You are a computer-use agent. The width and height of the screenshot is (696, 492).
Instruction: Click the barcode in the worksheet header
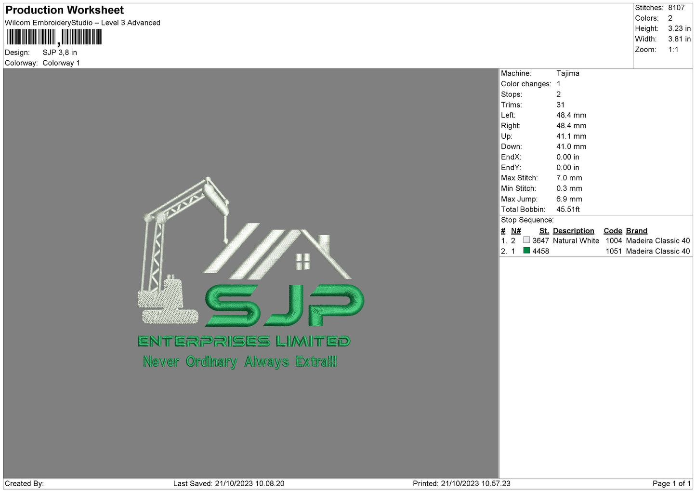pos(54,37)
